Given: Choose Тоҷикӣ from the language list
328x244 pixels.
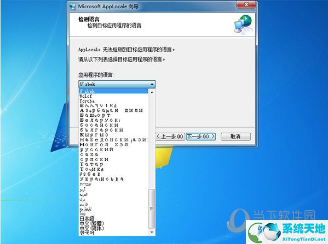Looking at the screenshot, I should 113,169.
